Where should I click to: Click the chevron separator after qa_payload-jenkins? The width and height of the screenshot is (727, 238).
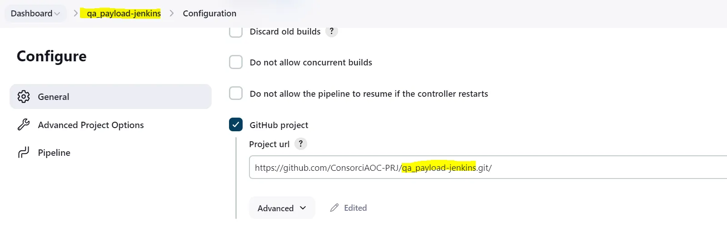coord(172,14)
